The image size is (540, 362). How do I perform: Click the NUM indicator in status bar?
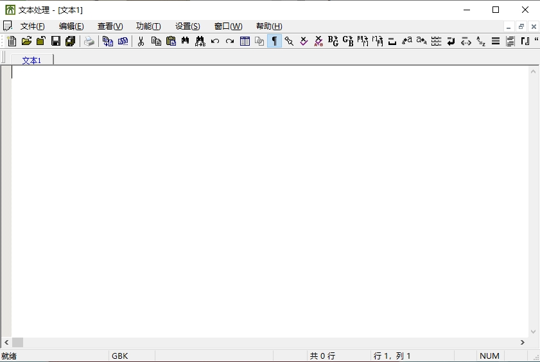click(489, 356)
